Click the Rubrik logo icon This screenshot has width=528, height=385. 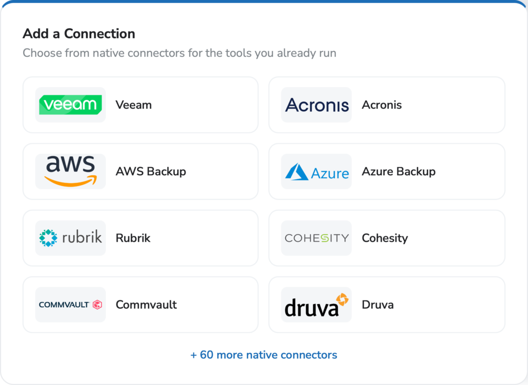tap(70, 238)
